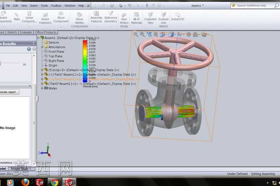Image resolution: width=280 pixels, height=186 pixels.
Task: Click the Section View icon
Action: pyautogui.click(x=156, y=34)
